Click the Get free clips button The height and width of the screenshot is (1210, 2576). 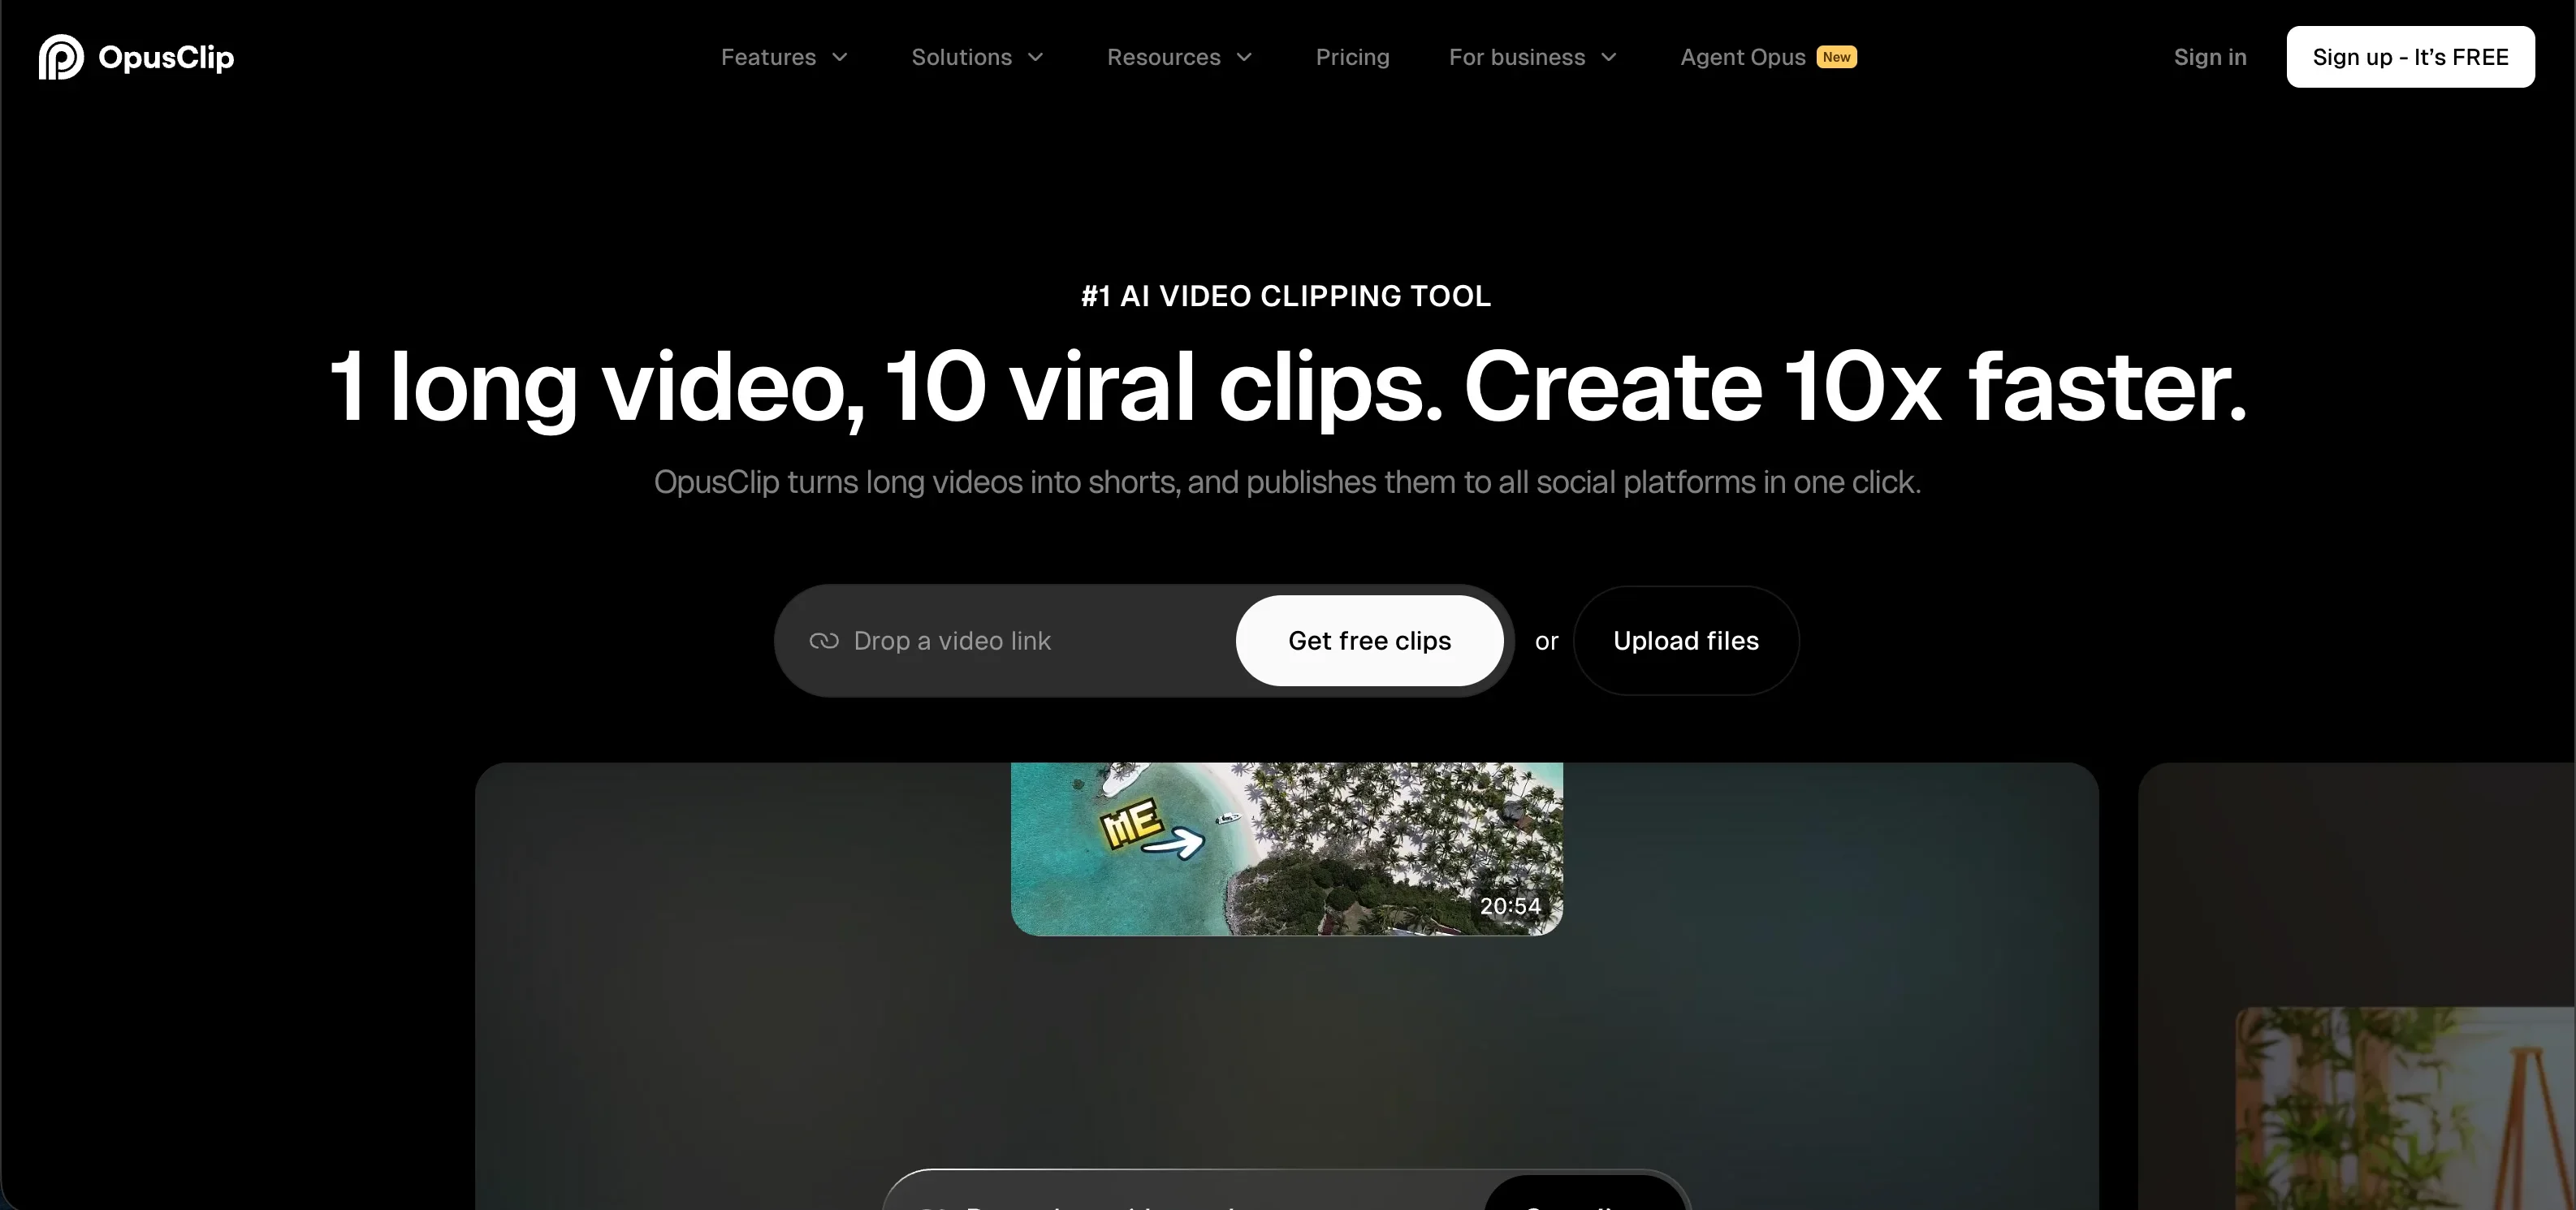(x=1369, y=641)
